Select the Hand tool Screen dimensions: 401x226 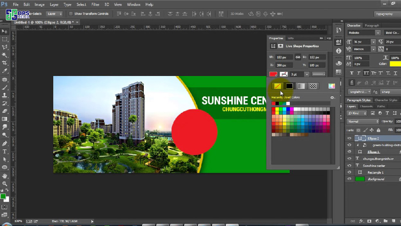(5, 175)
